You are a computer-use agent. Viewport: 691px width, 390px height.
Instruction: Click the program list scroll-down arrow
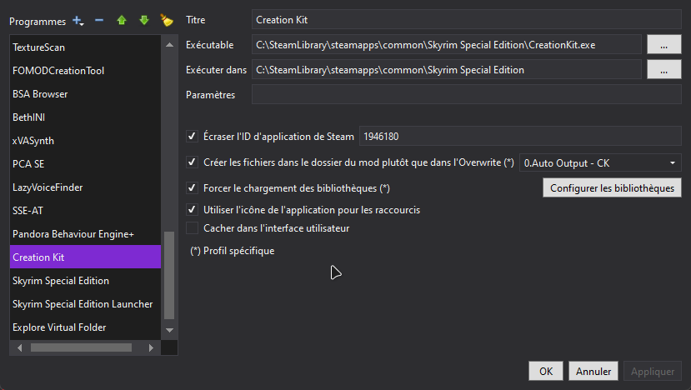[x=170, y=330]
